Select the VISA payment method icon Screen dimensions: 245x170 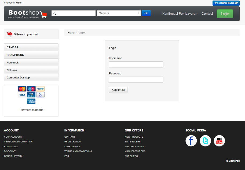pyautogui.click(x=22, y=95)
